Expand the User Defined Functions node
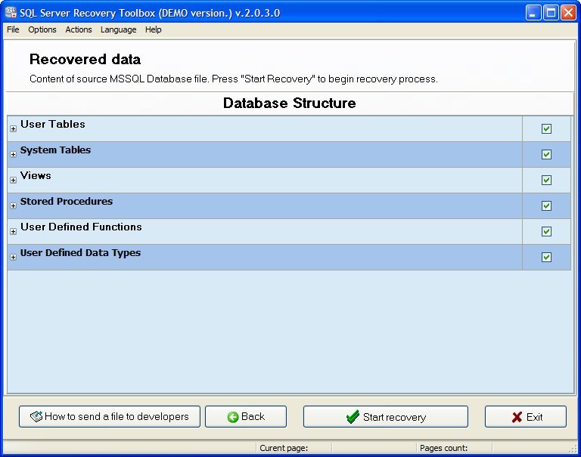This screenshot has height=457, width=581. point(14,232)
